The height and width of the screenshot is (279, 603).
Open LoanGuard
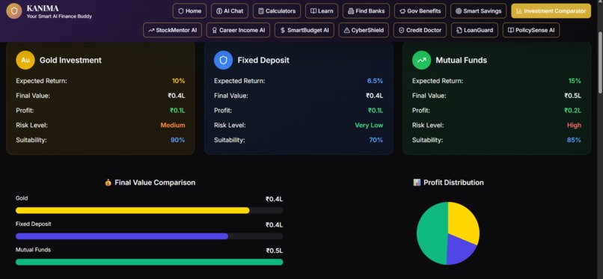pyautogui.click(x=474, y=30)
